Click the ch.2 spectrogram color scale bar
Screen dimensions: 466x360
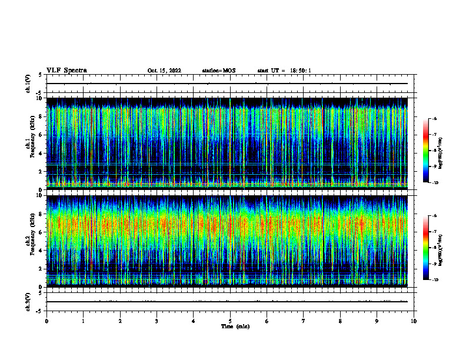point(425,248)
